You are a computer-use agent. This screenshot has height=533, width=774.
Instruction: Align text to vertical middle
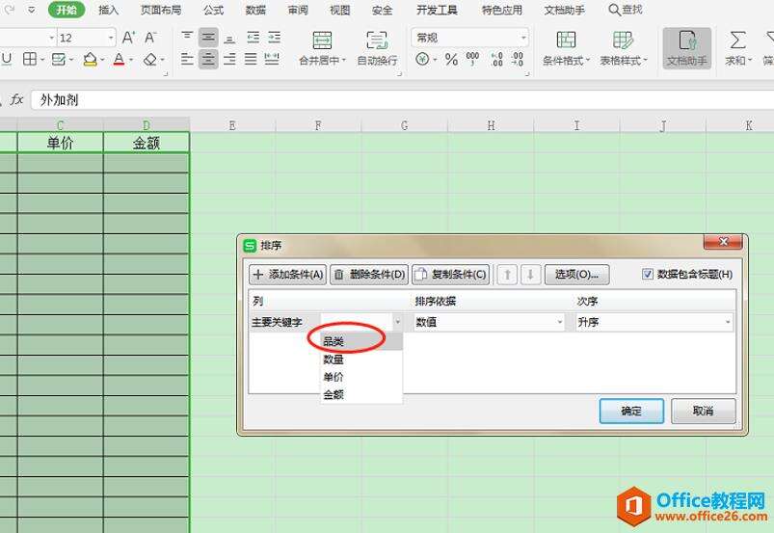point(208,38)
